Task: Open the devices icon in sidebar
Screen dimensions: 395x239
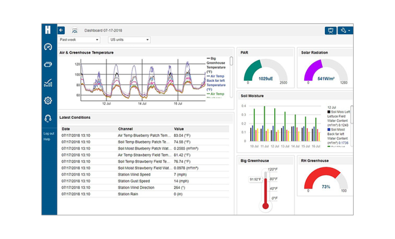Action: 48,65
